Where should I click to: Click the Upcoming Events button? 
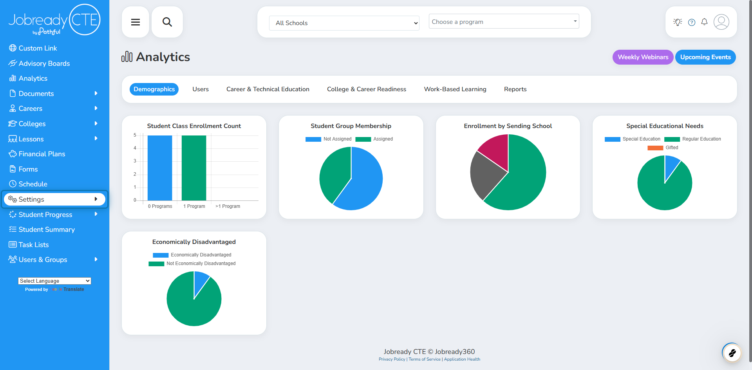pos(705,57)
